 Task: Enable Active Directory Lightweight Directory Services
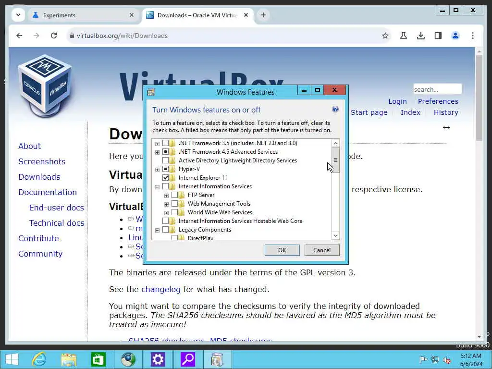click(165, 160)
